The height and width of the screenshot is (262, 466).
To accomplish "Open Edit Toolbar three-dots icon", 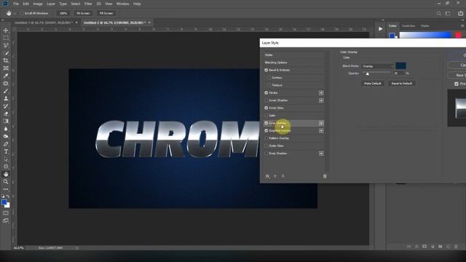I will point(6,189).
